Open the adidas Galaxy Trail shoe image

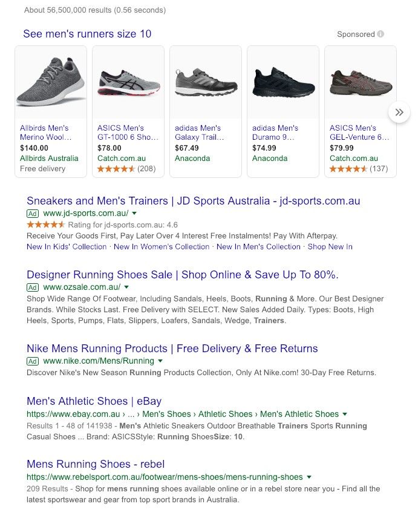click(x=206, y=82)
